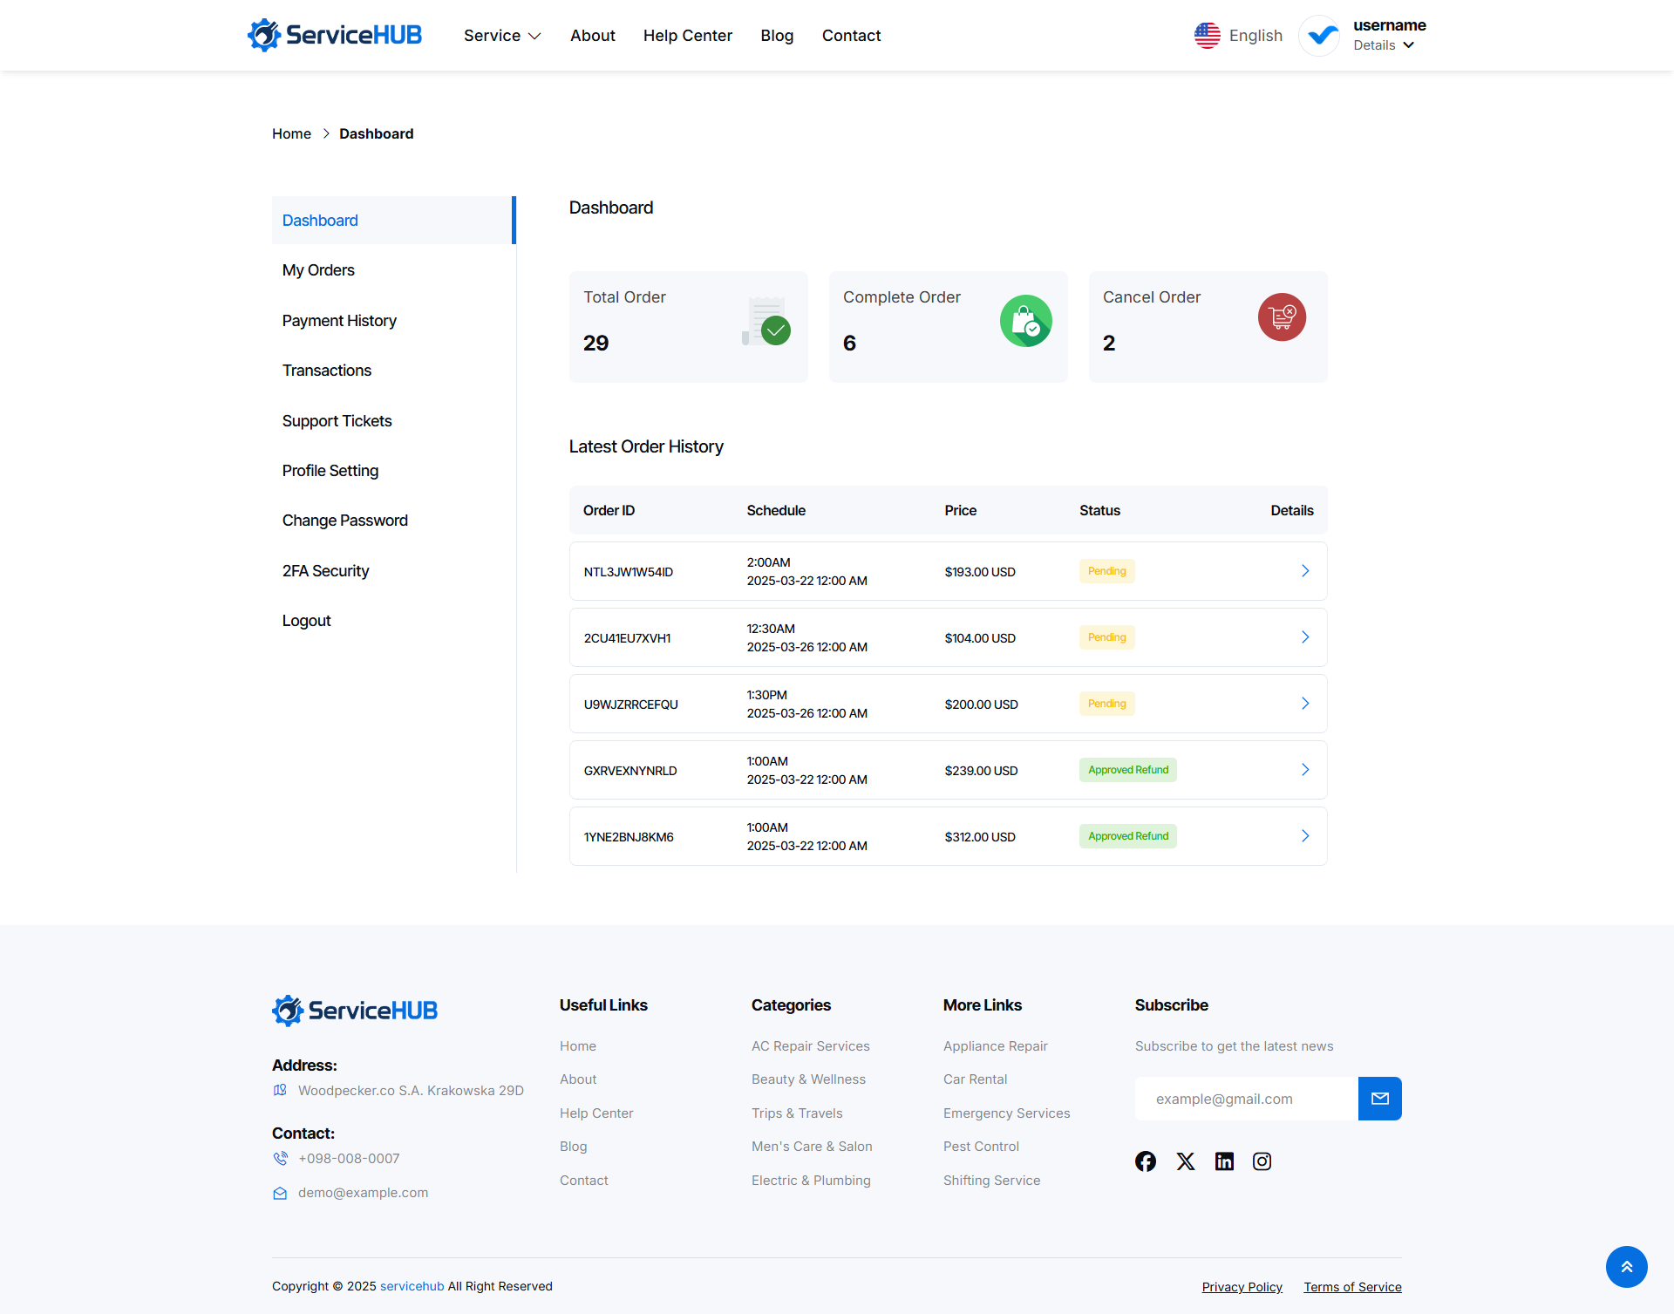1674x1314 pixels.
Task: Click the Pending status badge for NTL3JW1W54ID
Action: tap(1107, 571)
